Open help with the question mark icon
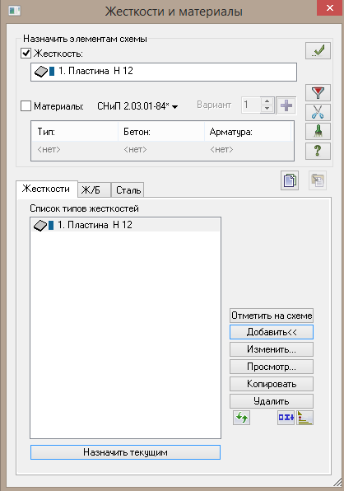344x491 pixels. point(318,151)
